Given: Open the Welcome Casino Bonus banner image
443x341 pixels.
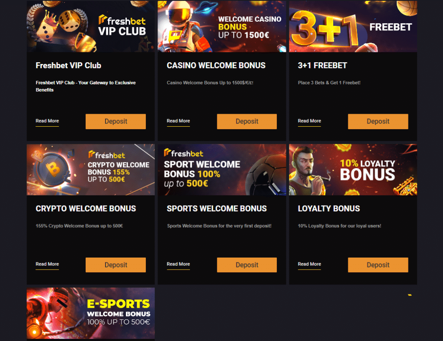Looking at the screenshot, I should coord(222,26).
